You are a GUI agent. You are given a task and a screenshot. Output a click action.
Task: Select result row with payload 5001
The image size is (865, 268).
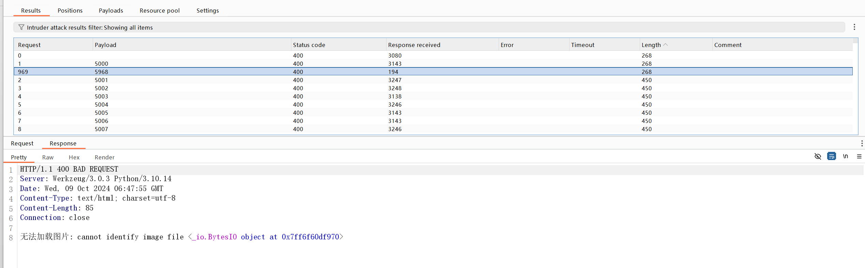tap(433, 80)
